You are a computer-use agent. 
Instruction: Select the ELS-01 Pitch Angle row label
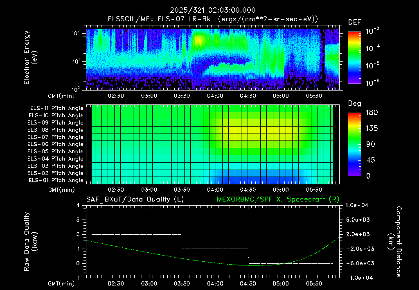[x=56, y=180]
